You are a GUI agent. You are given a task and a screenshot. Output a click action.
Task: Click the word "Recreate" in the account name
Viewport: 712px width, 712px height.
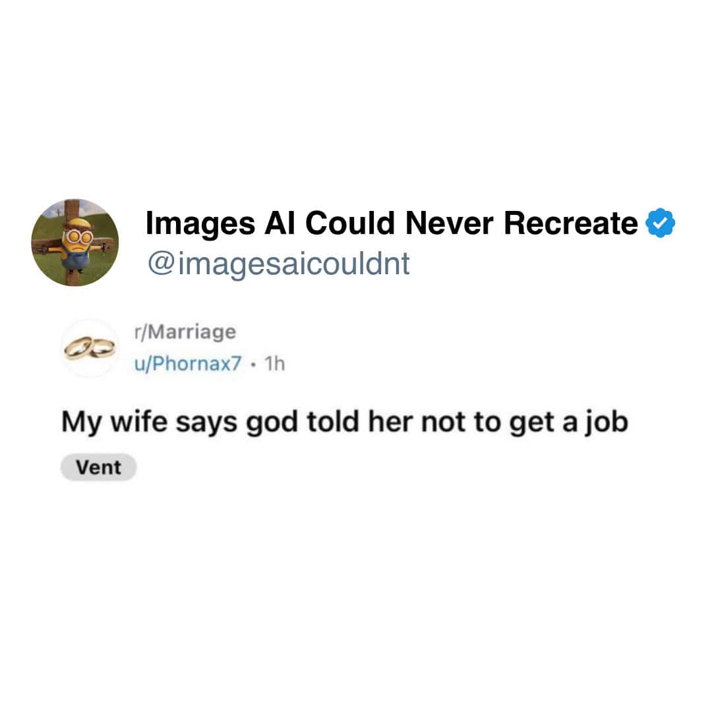point(571,223)
